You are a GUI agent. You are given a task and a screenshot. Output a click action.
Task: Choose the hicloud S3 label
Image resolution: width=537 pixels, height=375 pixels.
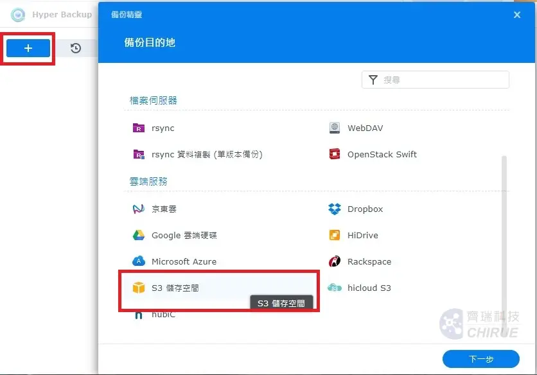tap(369, 288)
